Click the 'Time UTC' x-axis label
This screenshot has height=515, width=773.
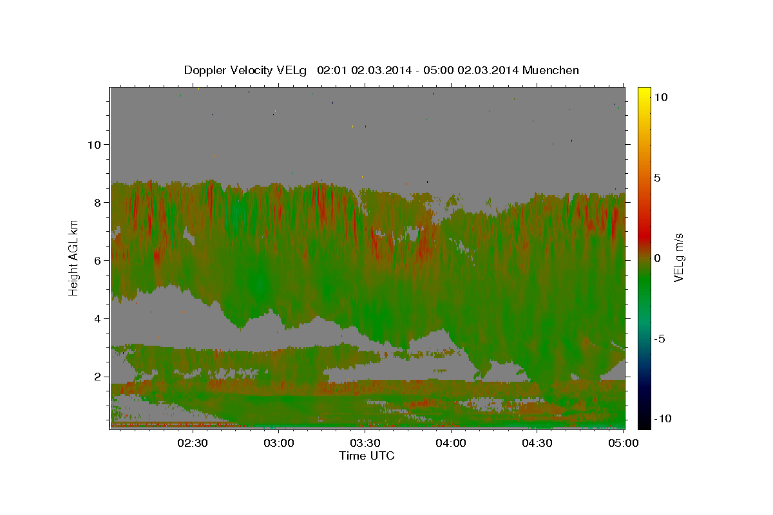(367, 456)
